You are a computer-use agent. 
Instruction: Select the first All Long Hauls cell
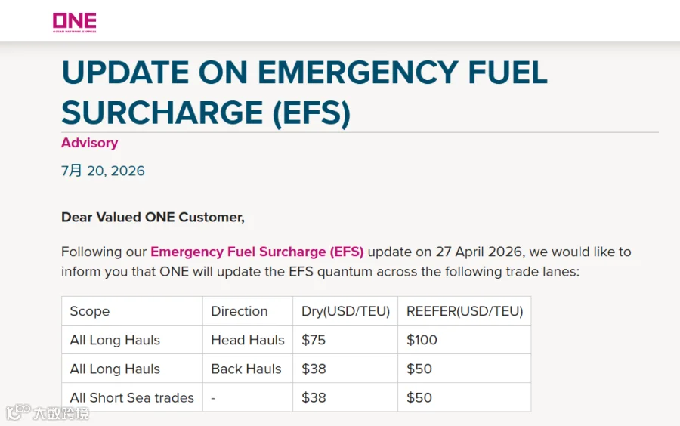[x=131, y=340]
